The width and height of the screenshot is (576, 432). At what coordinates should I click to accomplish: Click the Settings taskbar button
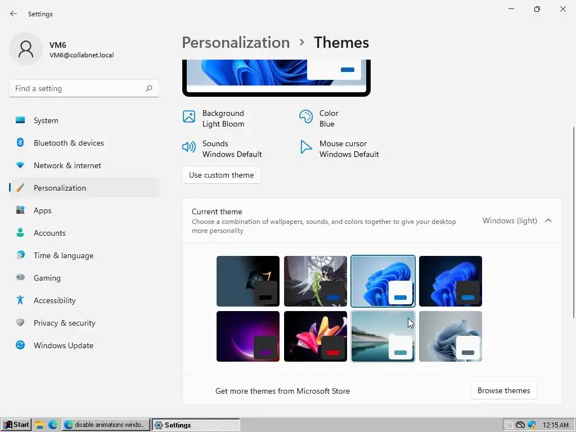[196, 425]
